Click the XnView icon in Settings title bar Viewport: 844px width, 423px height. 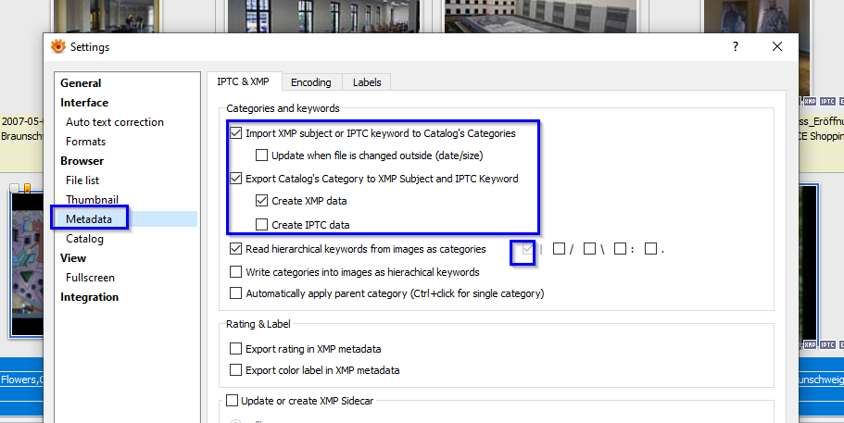click(58, 46)
